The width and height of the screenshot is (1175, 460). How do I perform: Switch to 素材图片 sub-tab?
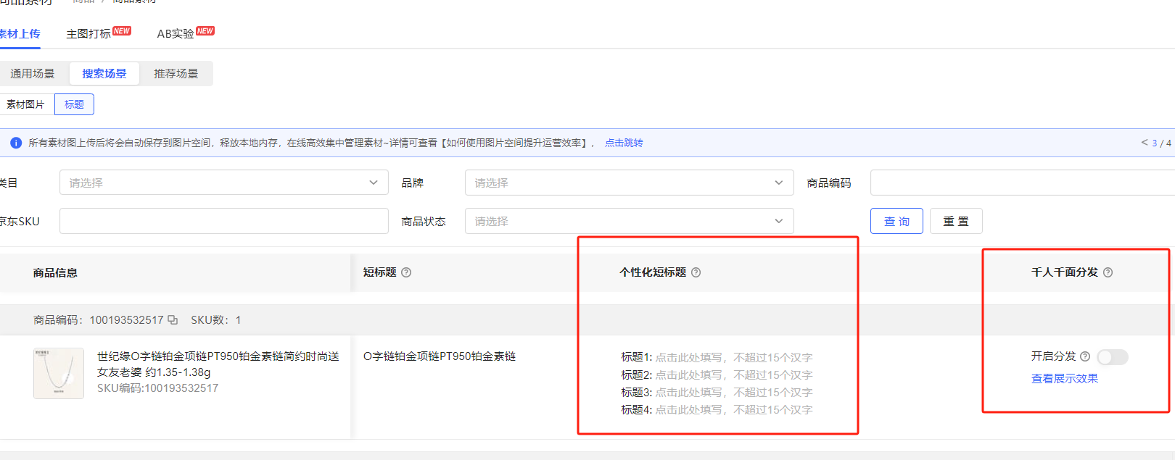tap(26, 104)
